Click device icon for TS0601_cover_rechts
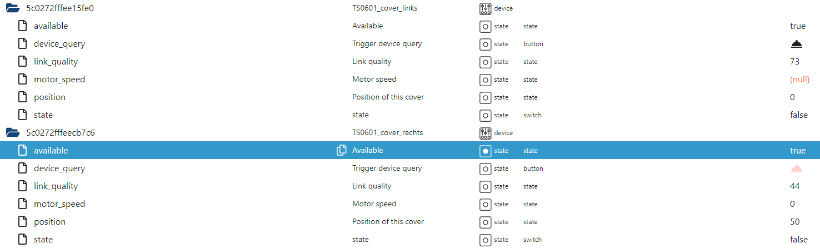 (486, 133)
